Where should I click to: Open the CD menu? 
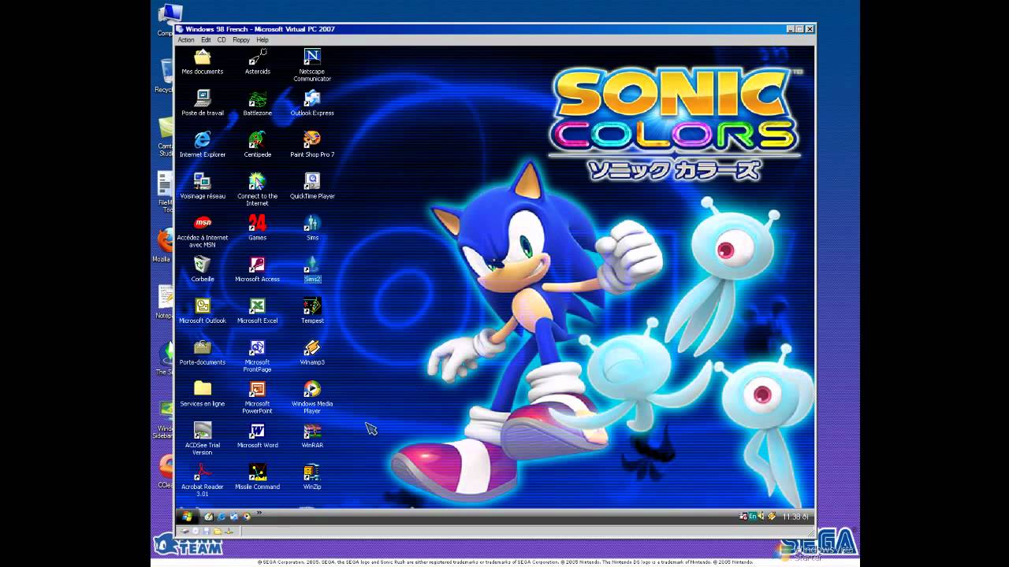point(222,39)
